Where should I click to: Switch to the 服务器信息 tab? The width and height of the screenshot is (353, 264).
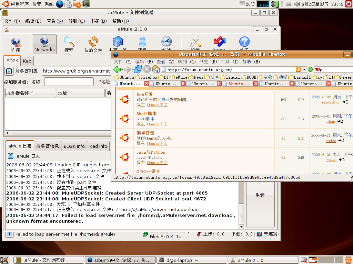tap(48, 146)
